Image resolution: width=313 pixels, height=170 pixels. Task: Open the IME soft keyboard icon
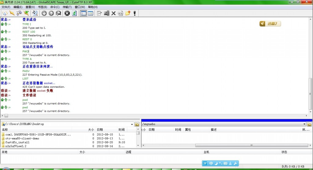(x=225, y=163)
